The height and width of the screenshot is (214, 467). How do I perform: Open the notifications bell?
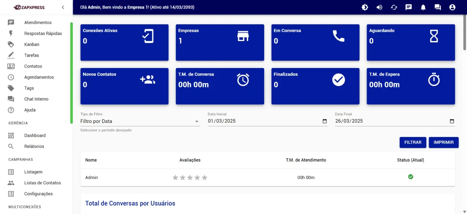423,7
